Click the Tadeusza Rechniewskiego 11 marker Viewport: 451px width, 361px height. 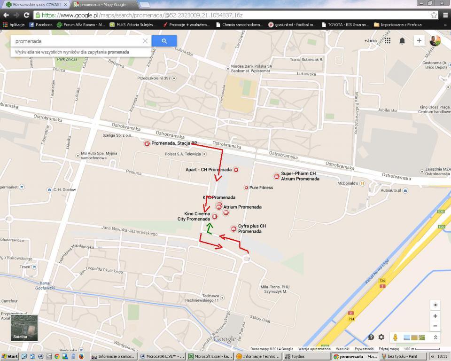pos(222,298)
